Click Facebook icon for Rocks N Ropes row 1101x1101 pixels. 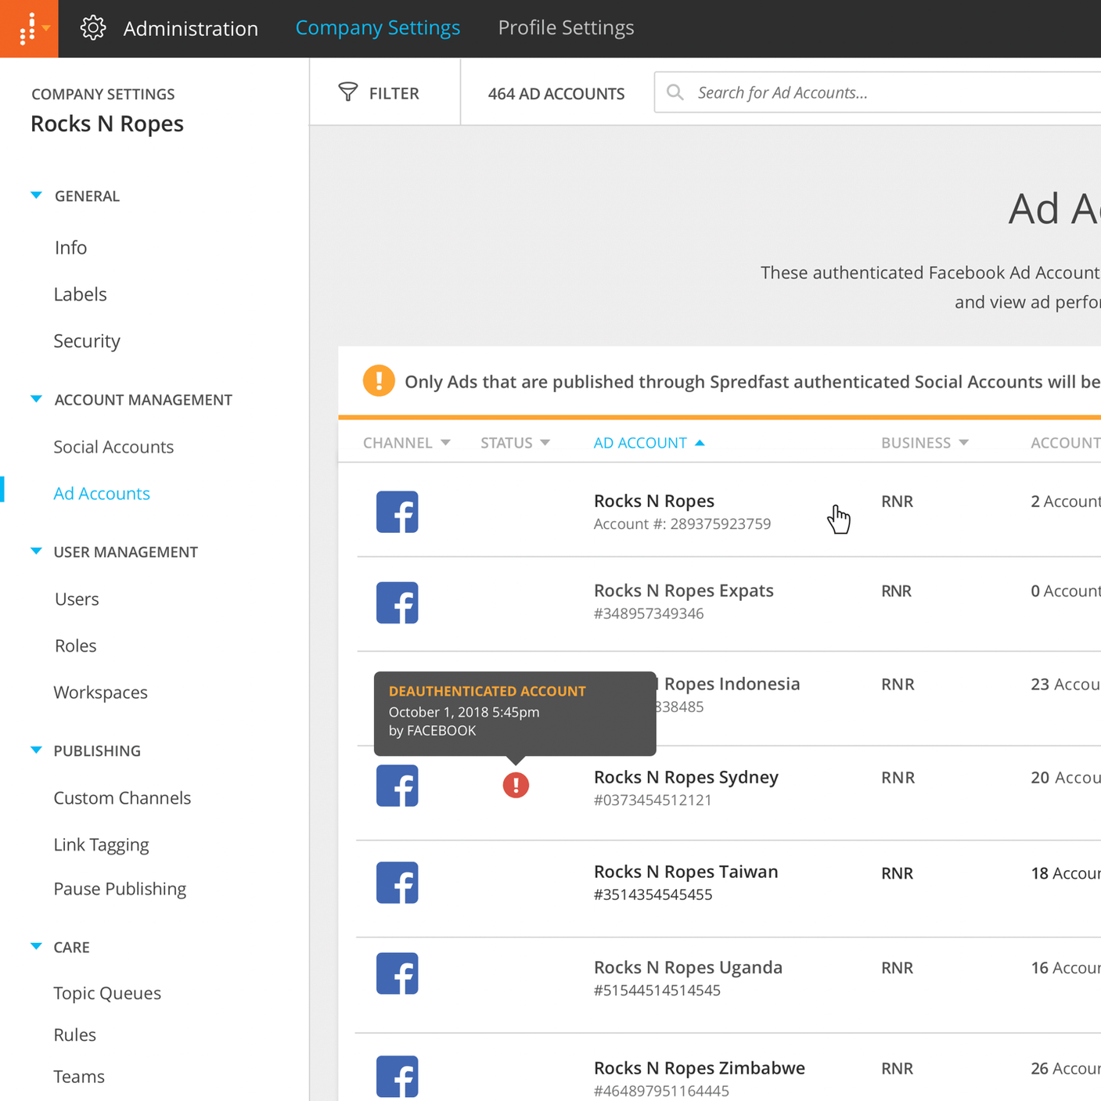[398, 512]
